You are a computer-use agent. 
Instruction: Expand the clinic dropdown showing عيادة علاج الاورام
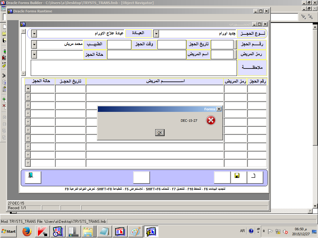point(34,33)
